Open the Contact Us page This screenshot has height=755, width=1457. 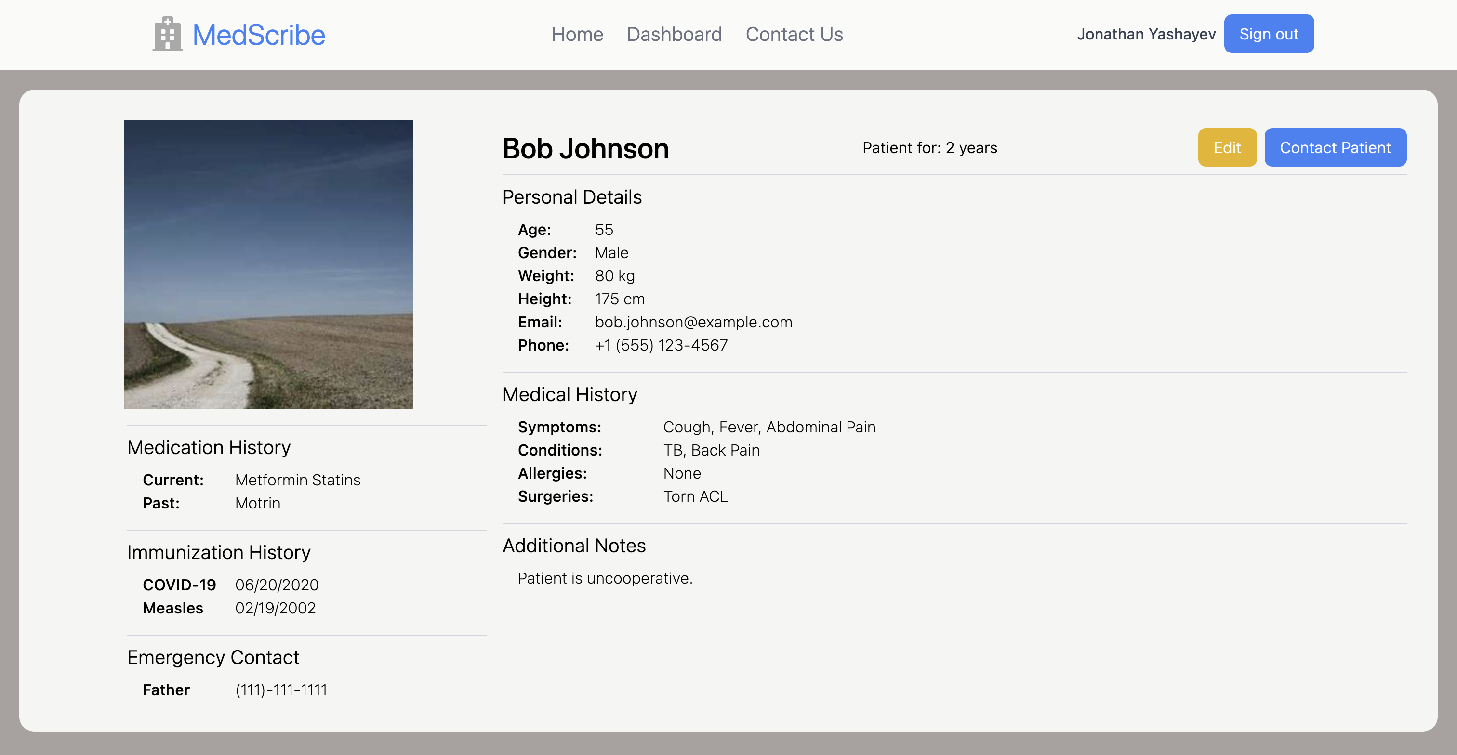pyautogui.click(x=794, y=35)
